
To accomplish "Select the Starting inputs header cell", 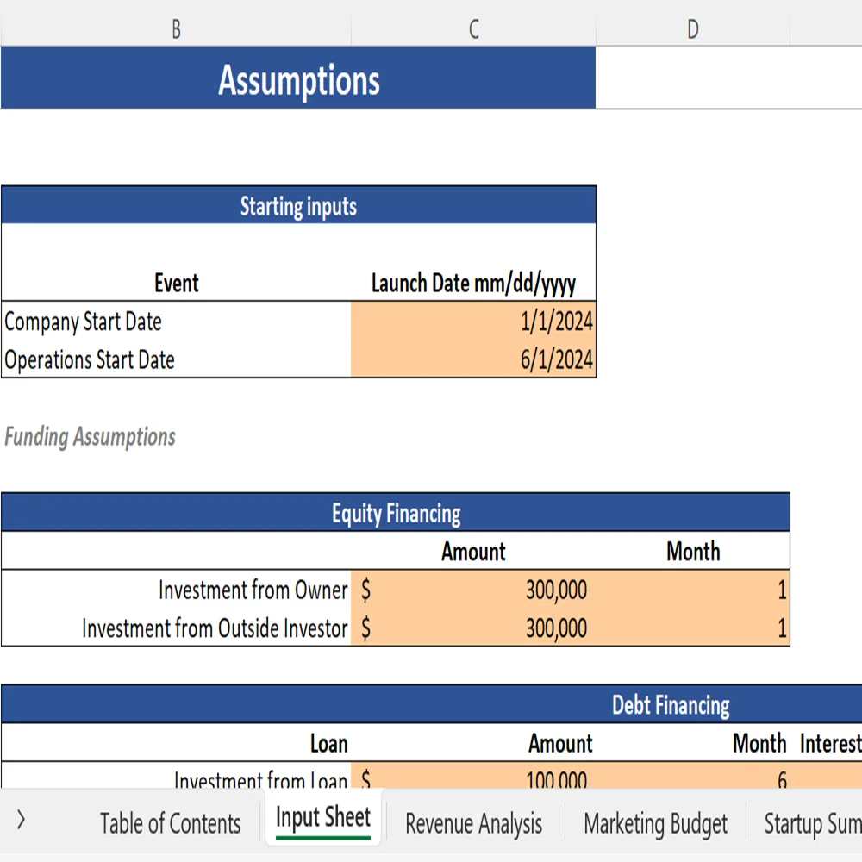I will coord(298,206).
